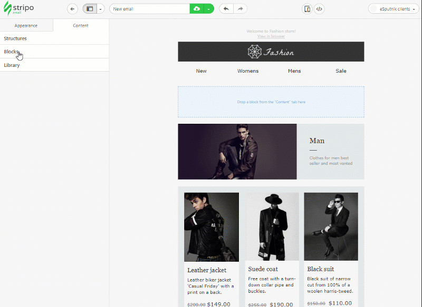
Task: Select the Leather jacket product image
Action: pyautogui.click(x=212, y=227)
